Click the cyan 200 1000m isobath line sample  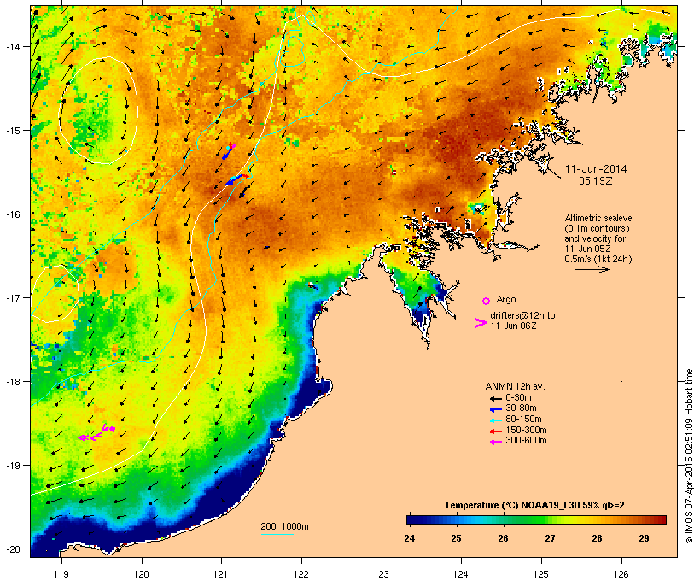(277, 534)
